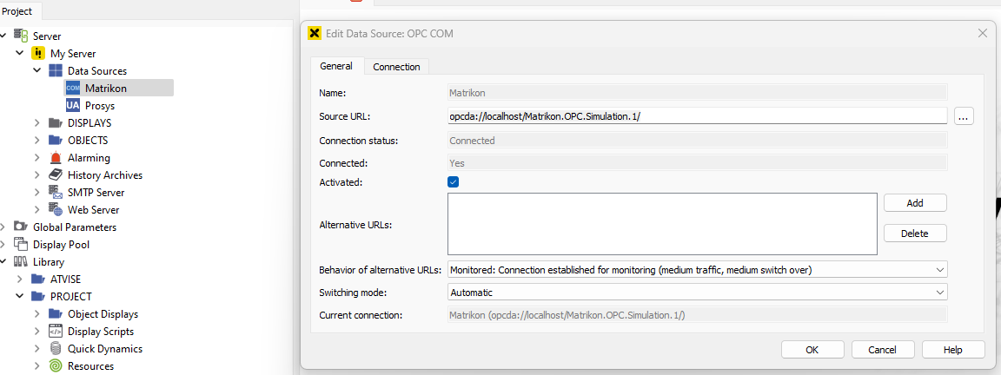The width and height of the screenshot is (1001, 375).
Task: Click the DISPLAYS folder icon
Action: coord(56,122)
